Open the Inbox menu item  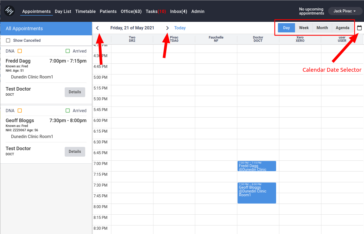pos(178,11)
